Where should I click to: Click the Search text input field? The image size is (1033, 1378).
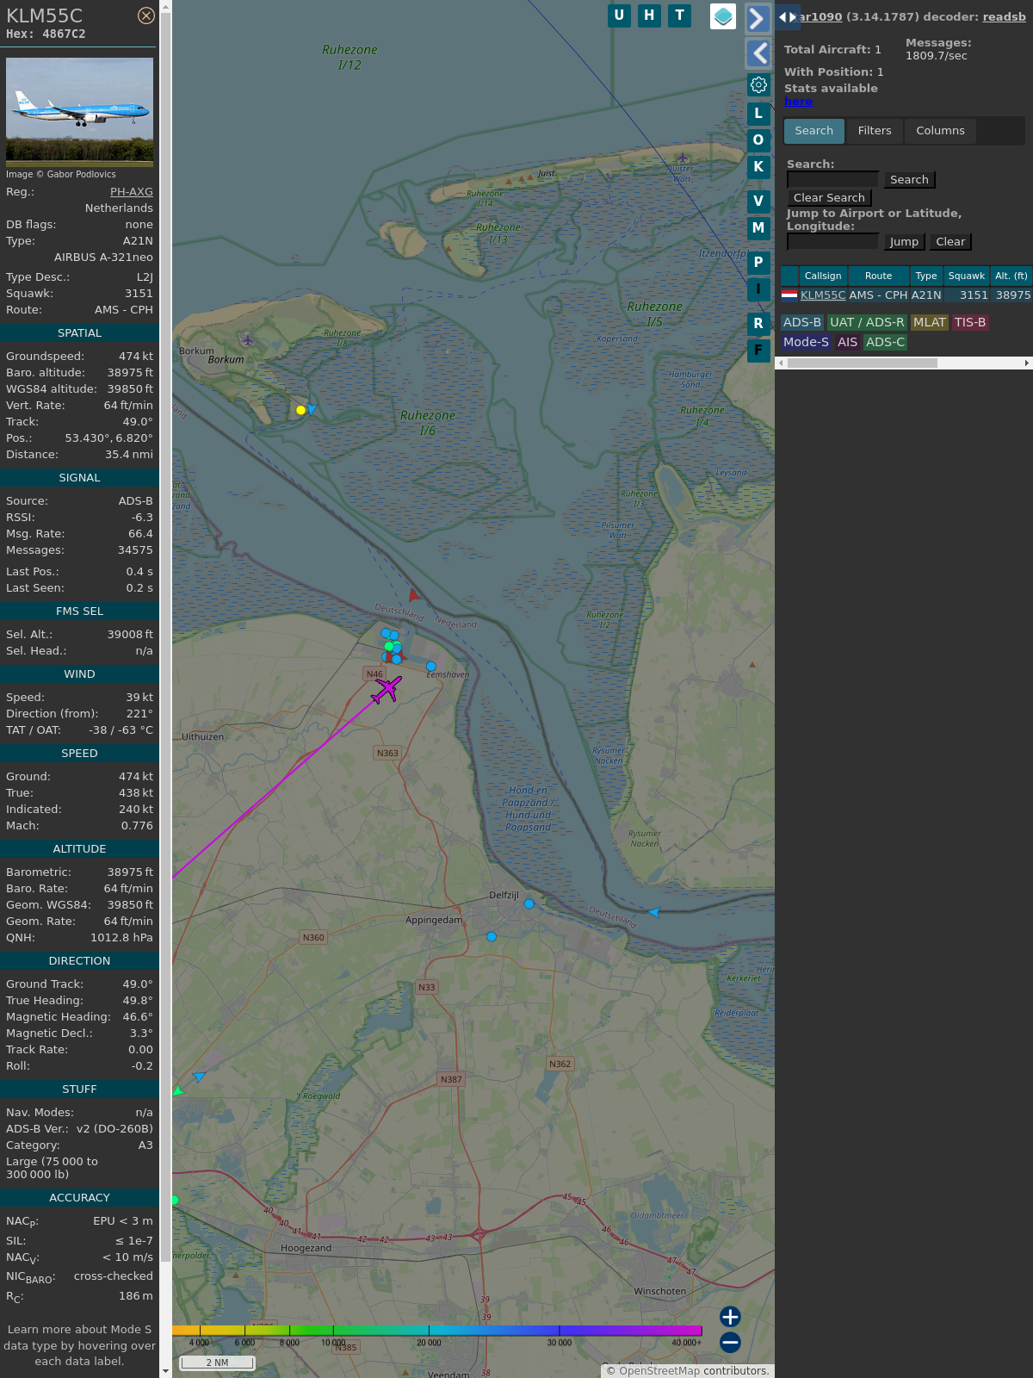tap(832, 179)
